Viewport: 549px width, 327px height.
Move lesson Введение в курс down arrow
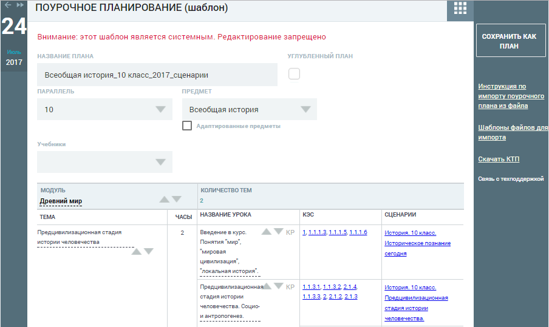(x=279, y=231)
